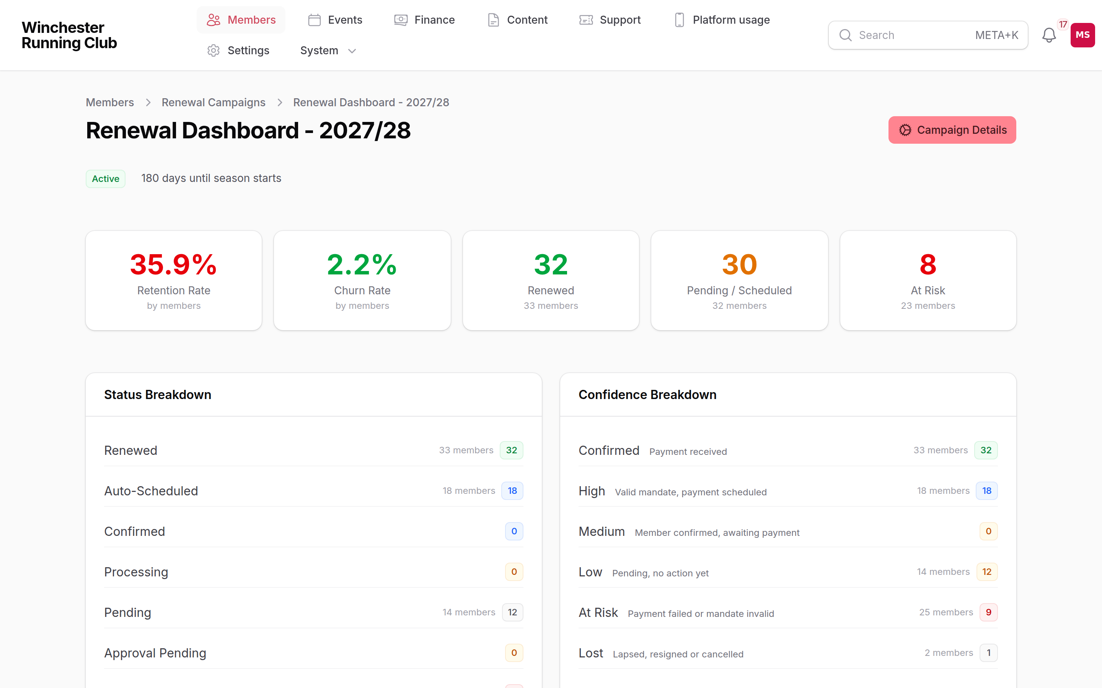Screen dimensions: 1102x688
Task: Click the Settings gear icon
Action: pyautogui.click(x=213, y=50)
